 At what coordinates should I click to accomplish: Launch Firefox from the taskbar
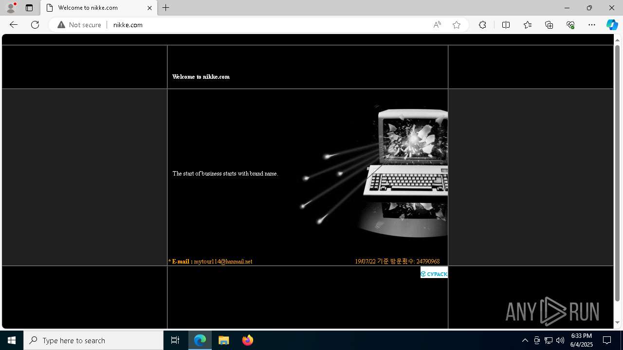tap(248, 340)
